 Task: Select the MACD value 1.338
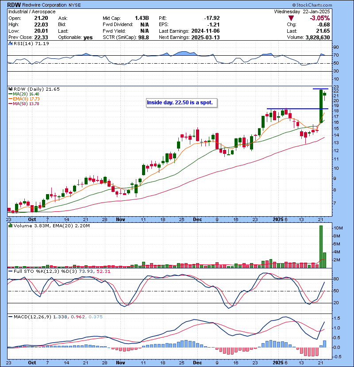(x=60, y=317)
